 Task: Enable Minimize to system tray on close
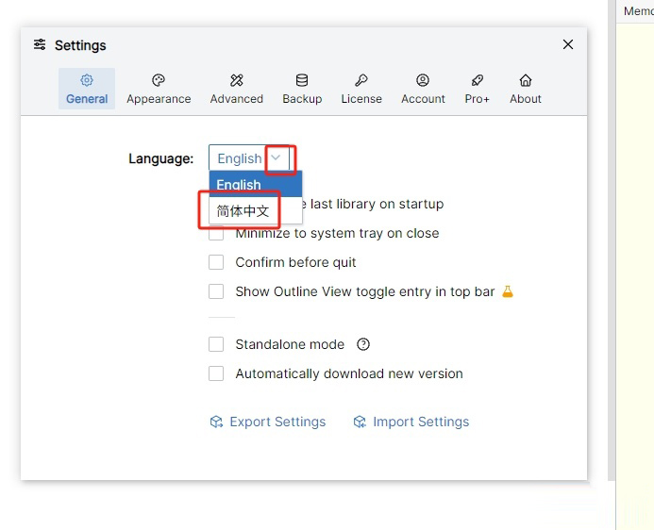click(x=216, y=233)
